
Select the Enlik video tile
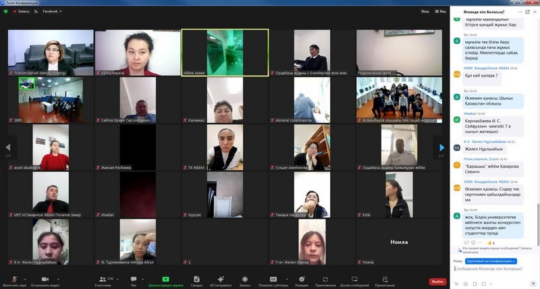pos(399,194)
